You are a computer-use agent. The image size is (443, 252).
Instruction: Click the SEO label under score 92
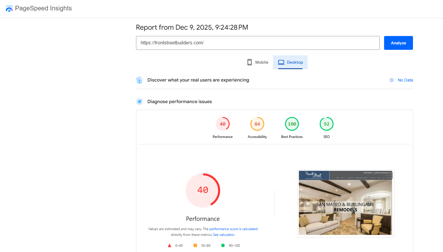point(327,137)
